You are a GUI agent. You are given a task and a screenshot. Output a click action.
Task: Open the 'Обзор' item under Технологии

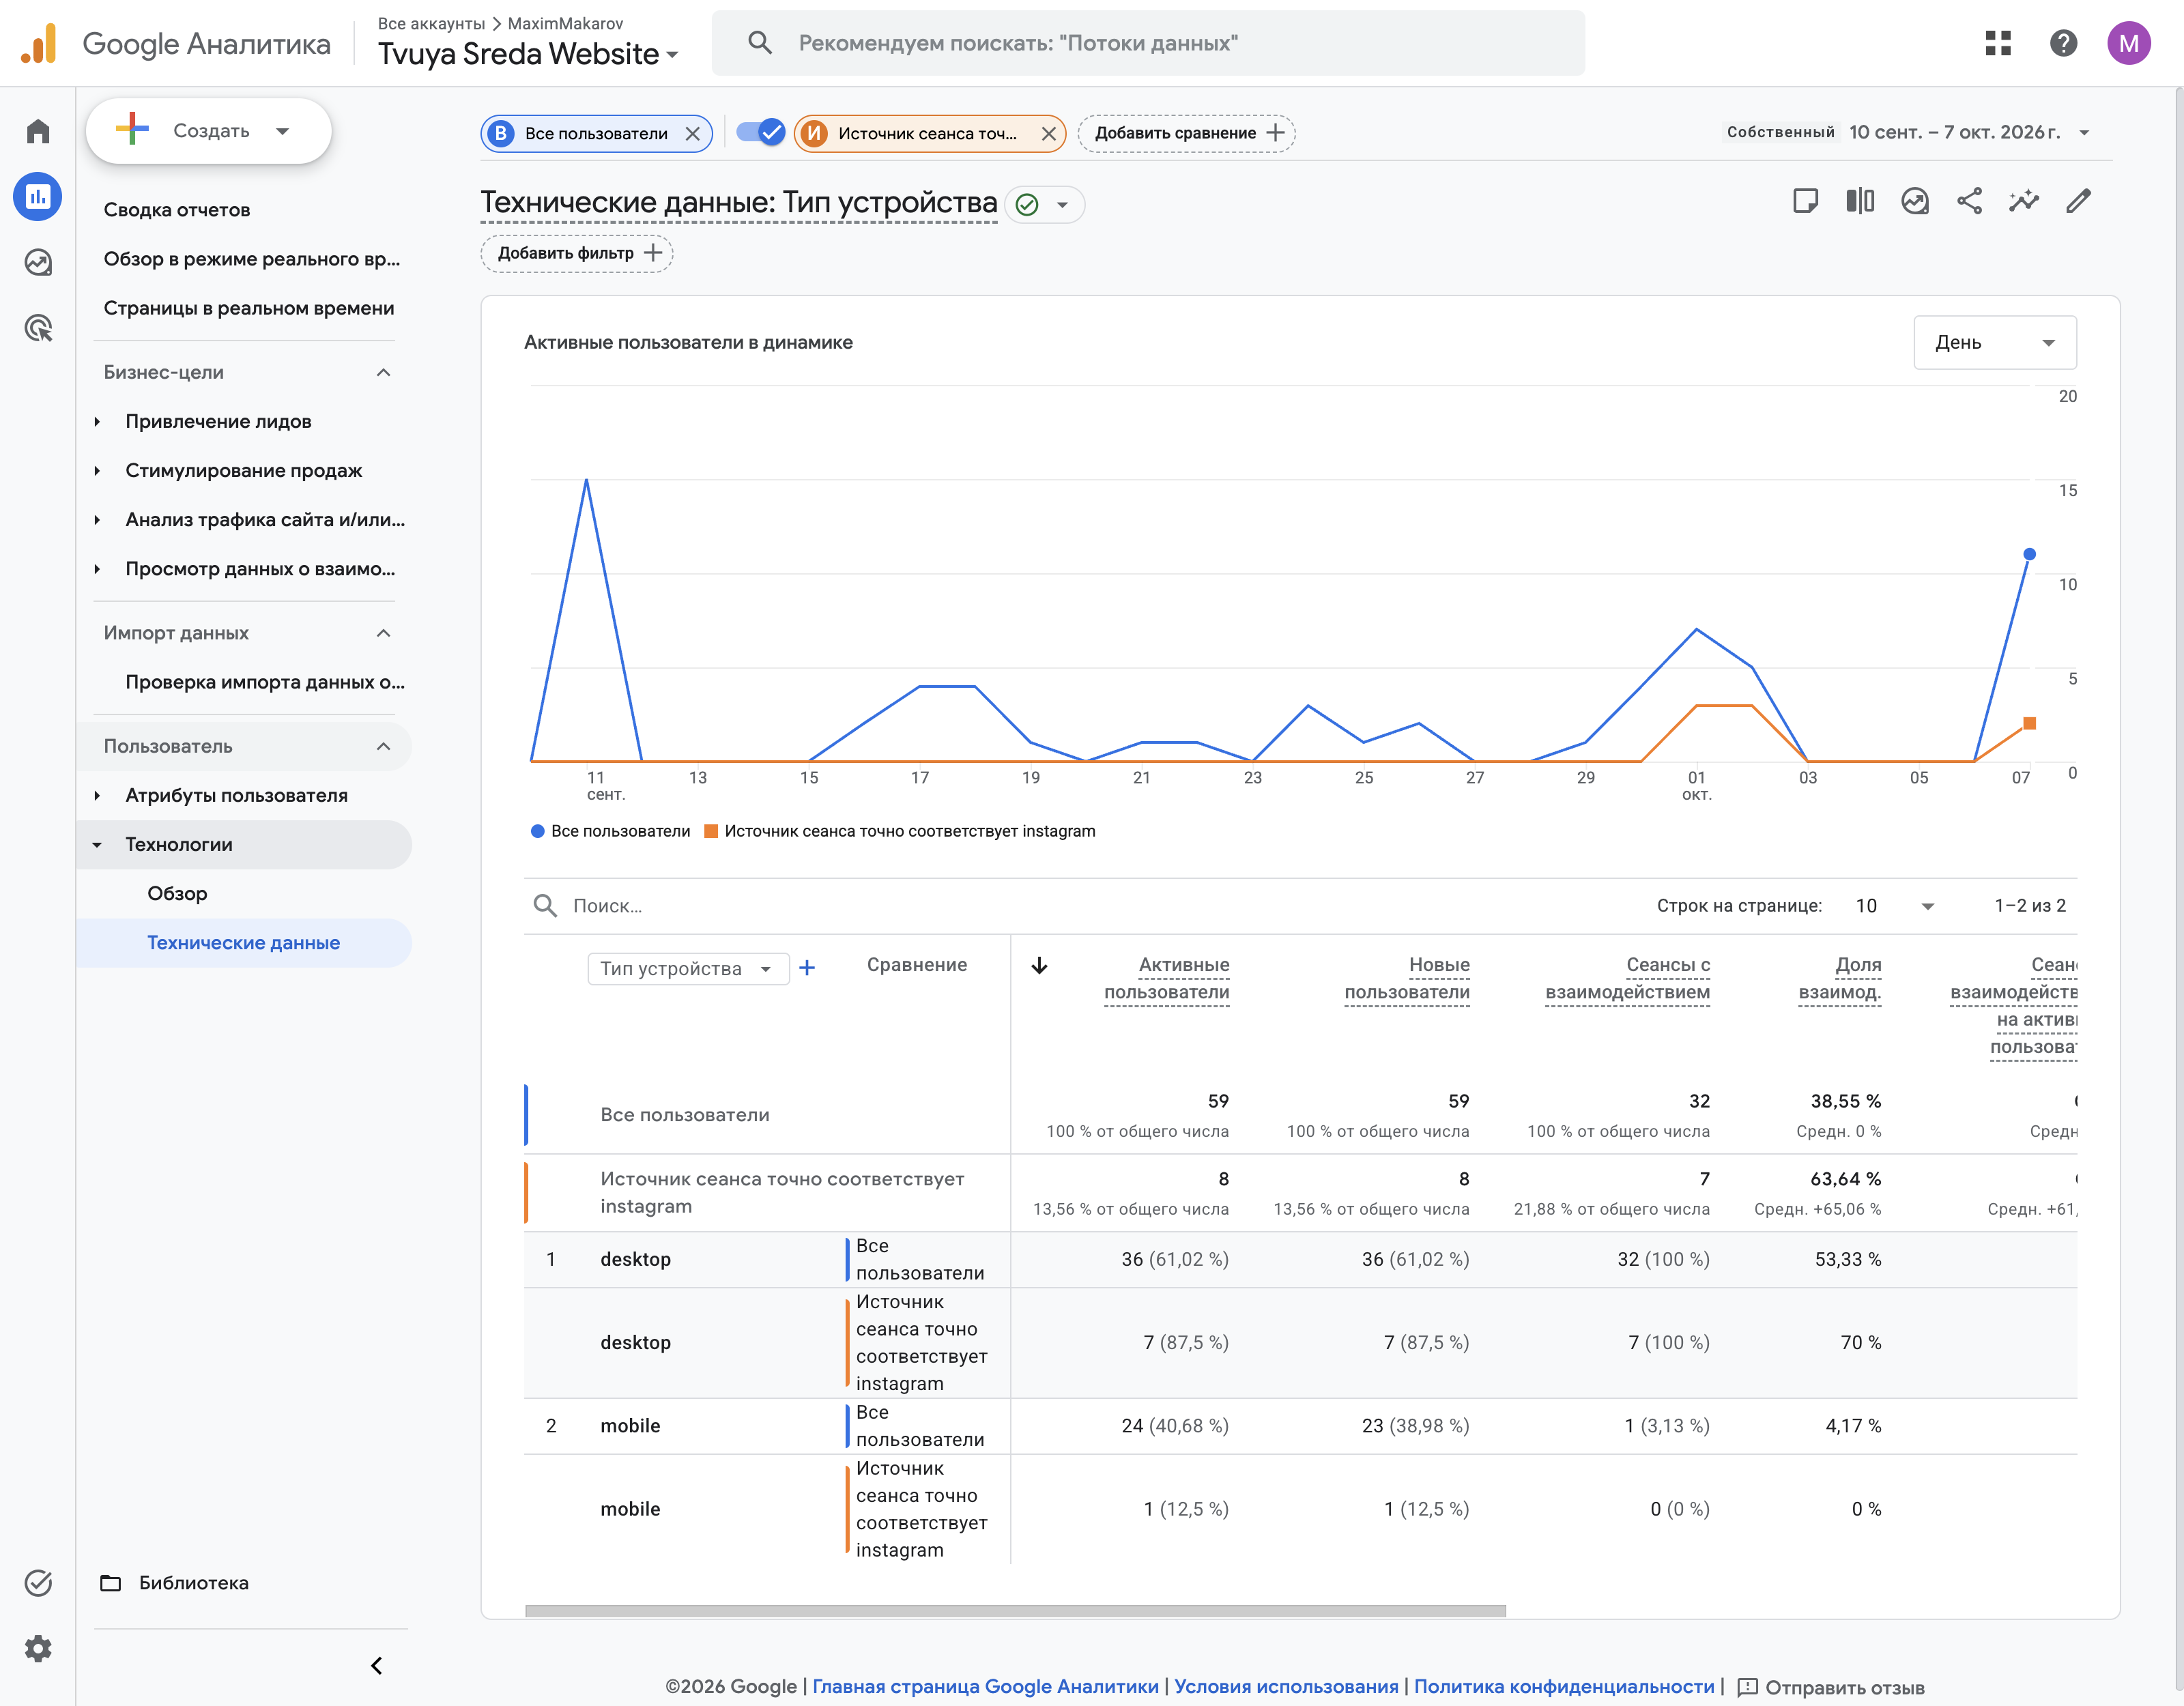coord(177,893)
